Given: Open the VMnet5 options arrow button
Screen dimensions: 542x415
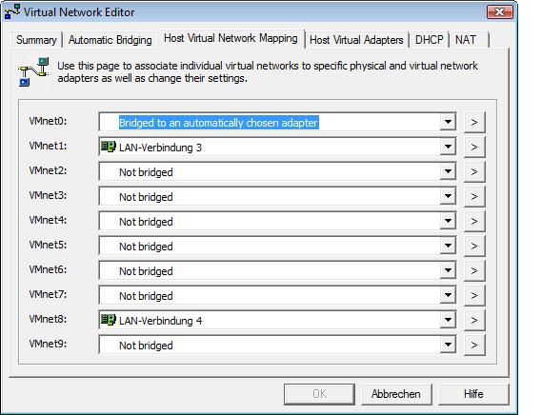Looking at the screenshot, I should (x=474, y=246).
